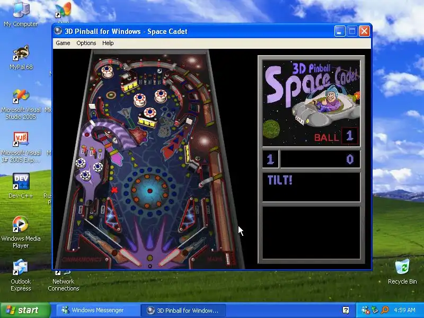This screenshot has height=318, width=424.
Task: Click the right blue slingshot triangle
Action: [x=188, y=215]
